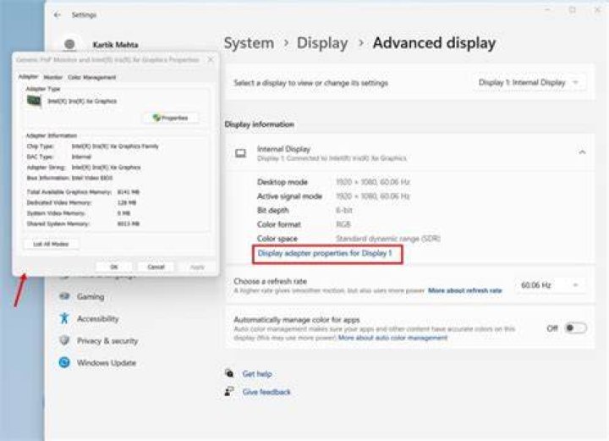This screenshot has height=441, width=609.
Task: Click the Desktop mode resolution value
Action: pyautogui.click(x=373, y=182)
